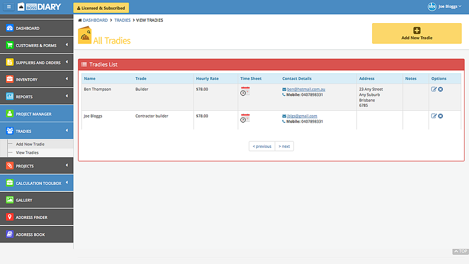Click the Dashboard breadcrumb link
The width and height of the screenshot is (469, 264).
(x=95, y=20)
